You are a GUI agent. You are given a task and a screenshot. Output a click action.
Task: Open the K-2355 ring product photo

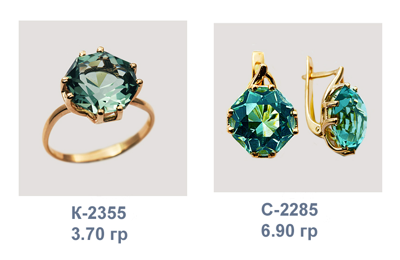tap(103, 108)
